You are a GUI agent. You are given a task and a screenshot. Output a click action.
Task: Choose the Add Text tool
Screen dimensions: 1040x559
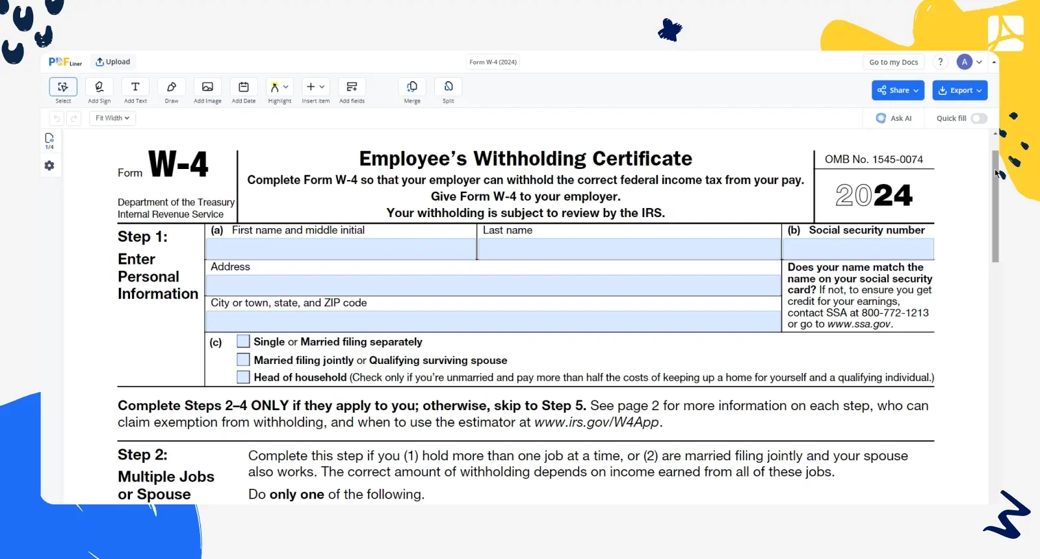135,87
